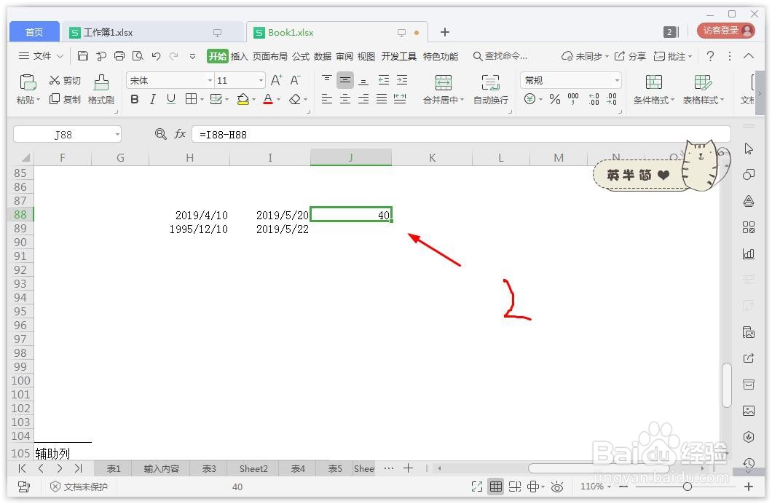Image resolution: width=772 pixels, height=504 pixels.
Task: Increase decimal places
Action: [x=594, y=100]
